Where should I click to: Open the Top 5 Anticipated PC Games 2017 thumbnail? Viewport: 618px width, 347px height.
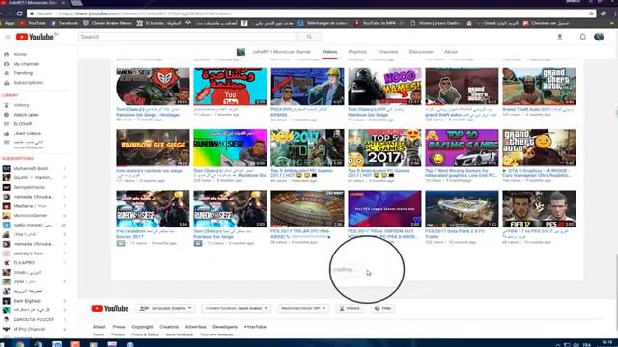[384, 147]
